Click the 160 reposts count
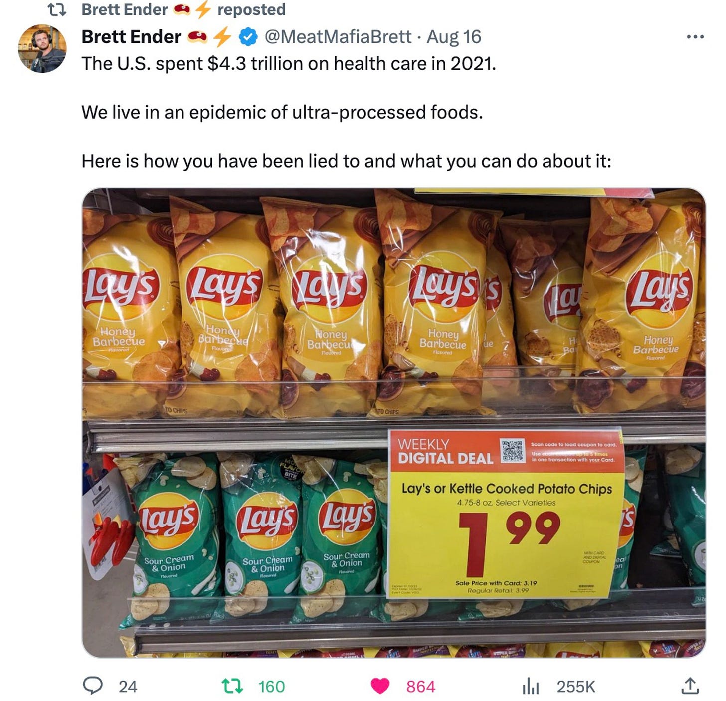 [272, 687]
